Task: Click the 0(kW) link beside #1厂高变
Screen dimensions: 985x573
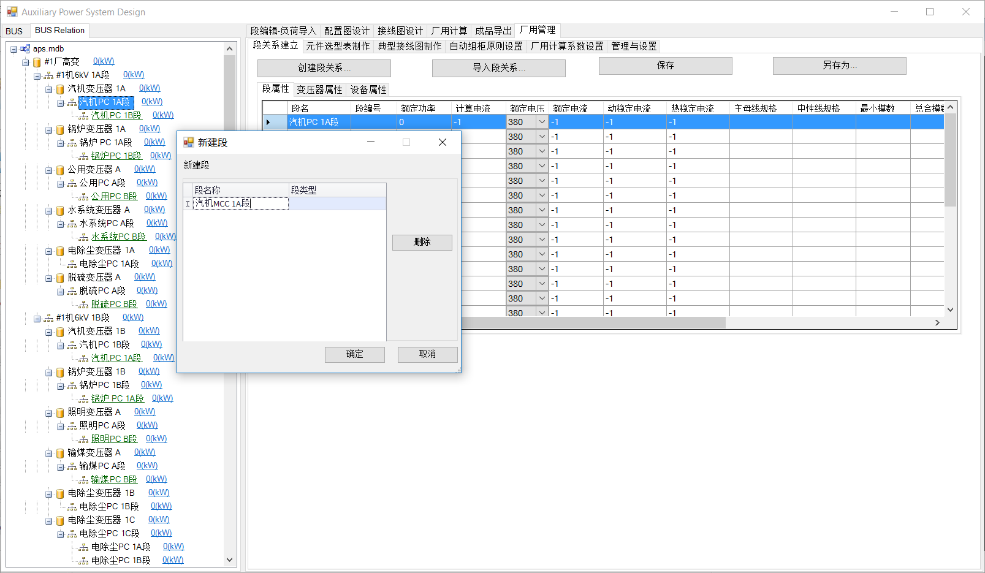Action: (104, 61)
